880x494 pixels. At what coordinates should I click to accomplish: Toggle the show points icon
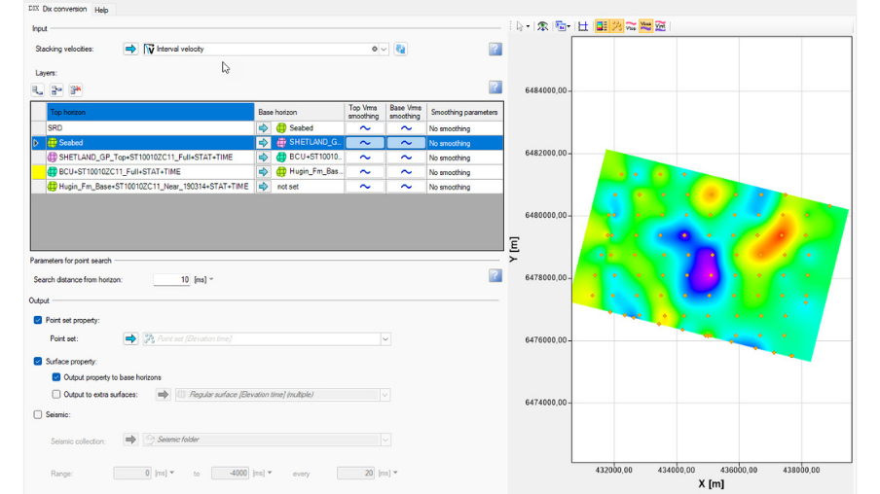coord(616,26)
